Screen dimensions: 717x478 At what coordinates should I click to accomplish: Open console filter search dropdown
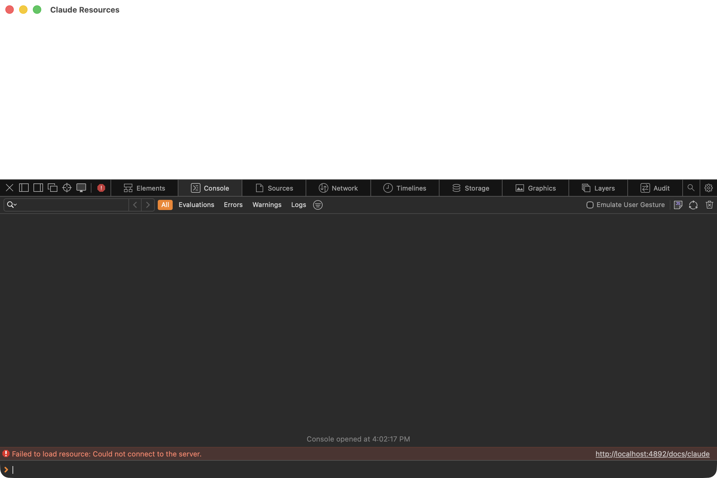click(x=12, y=205)
